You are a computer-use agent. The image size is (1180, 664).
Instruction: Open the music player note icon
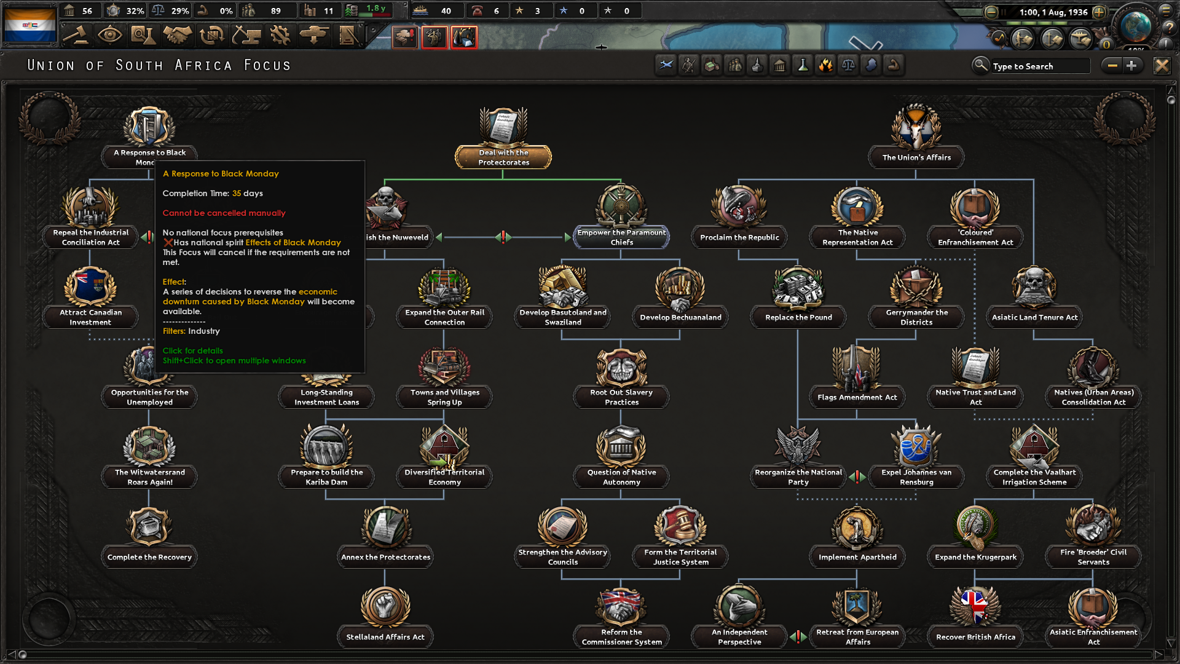pyautogui.click(x=999, y=39)
